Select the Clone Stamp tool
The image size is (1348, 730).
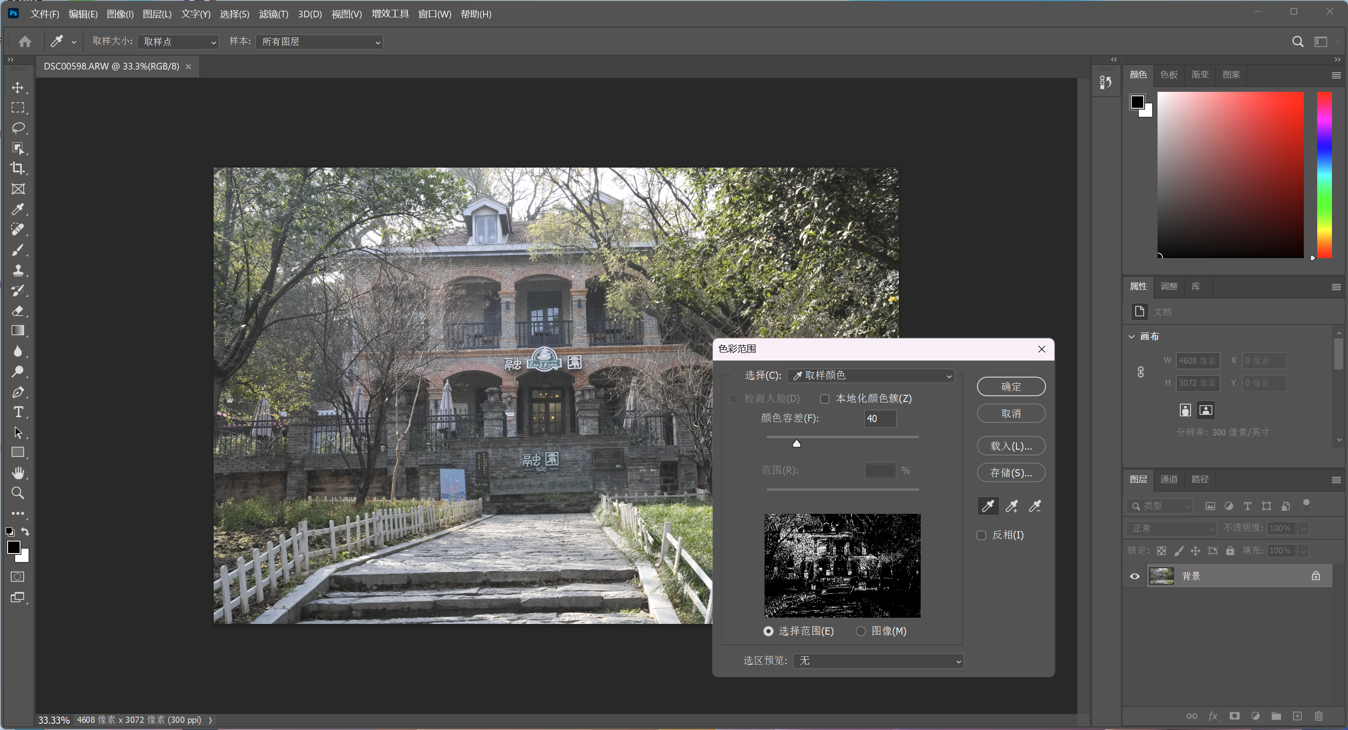(x=18, y=271)
